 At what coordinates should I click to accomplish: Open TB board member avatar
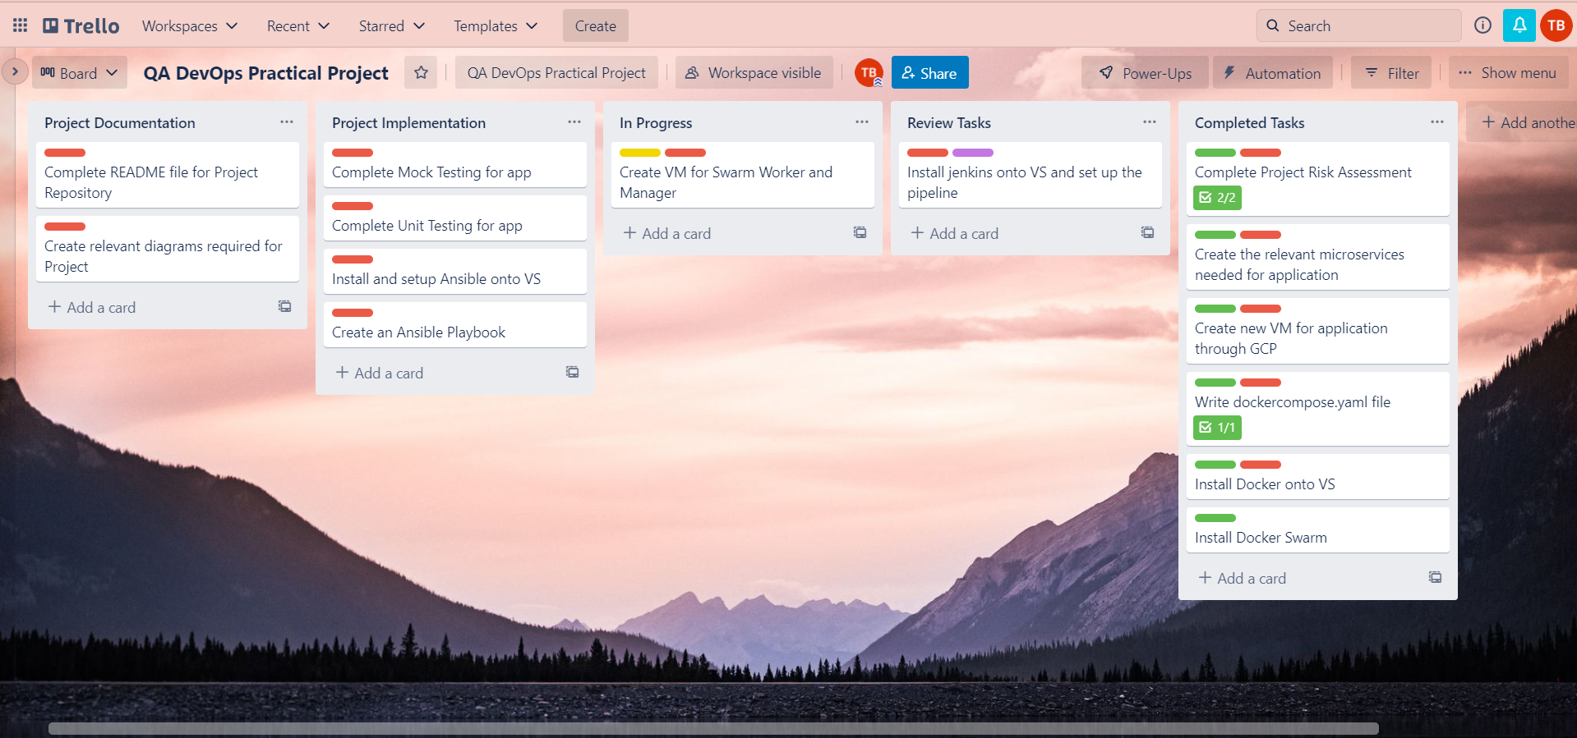point(869,72)
